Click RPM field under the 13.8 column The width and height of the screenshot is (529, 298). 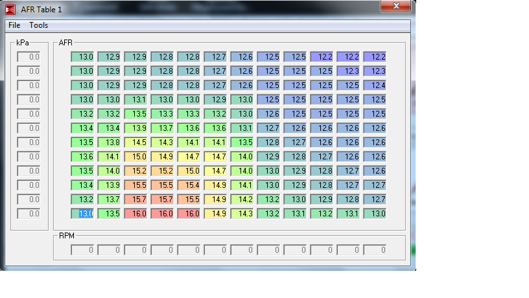click(x=109, y=250)
